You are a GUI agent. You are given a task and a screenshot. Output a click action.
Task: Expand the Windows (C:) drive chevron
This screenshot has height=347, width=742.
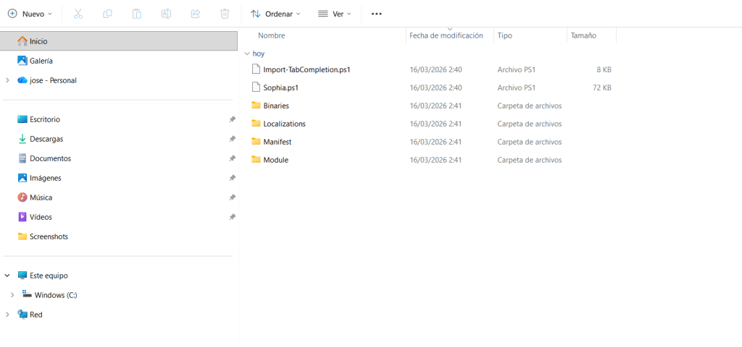(x=12, y=295)
